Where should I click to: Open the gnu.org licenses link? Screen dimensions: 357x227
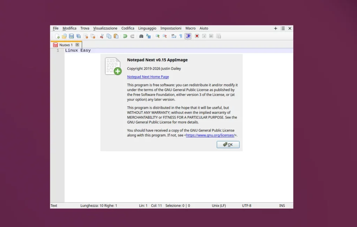pyautogui.click(x=210, y=135)
